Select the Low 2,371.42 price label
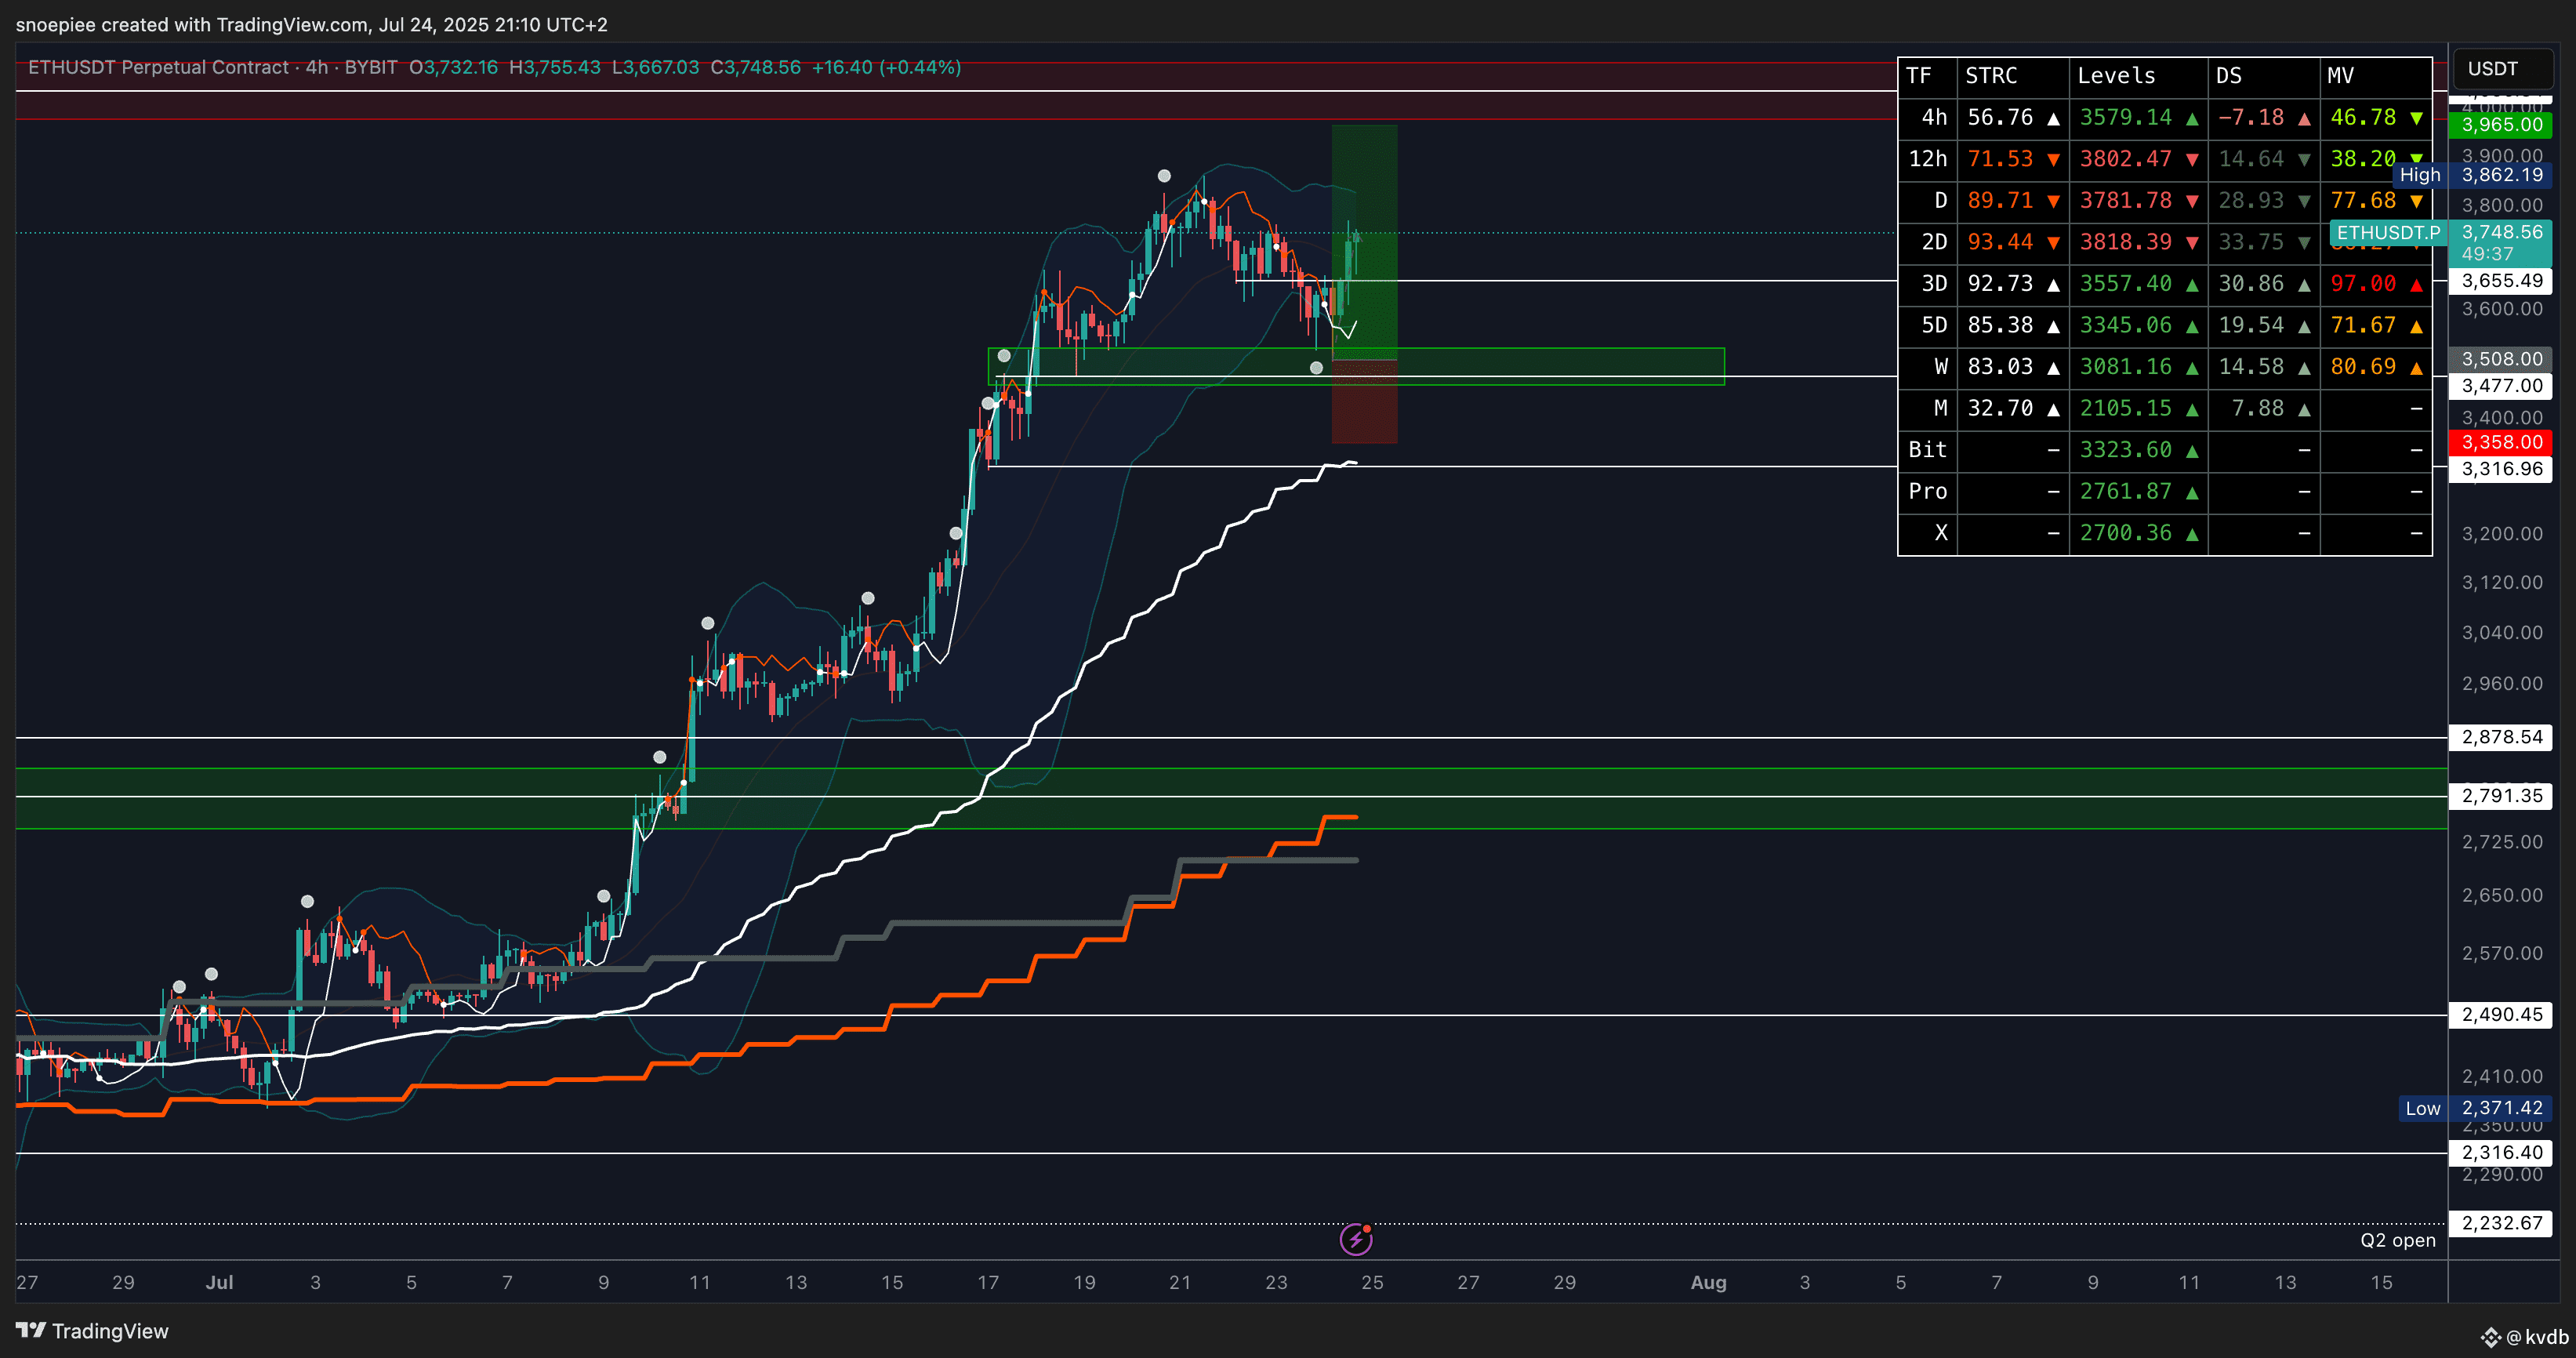2576x1358 pixels. pos(2476,1108)
